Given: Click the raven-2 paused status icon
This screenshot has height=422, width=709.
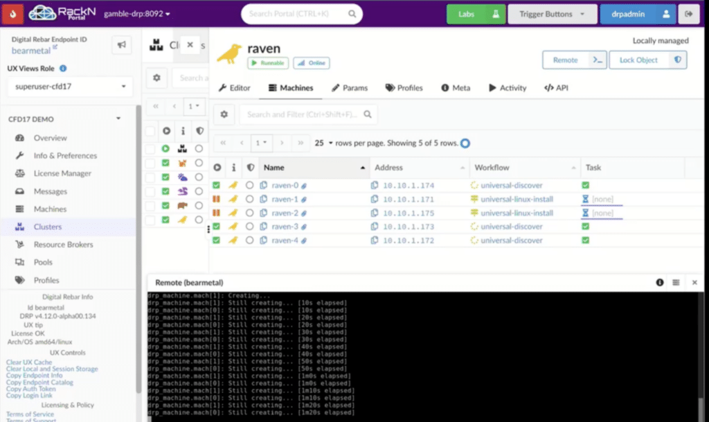Looking at the screenshot, I should (x=216, y=213).
